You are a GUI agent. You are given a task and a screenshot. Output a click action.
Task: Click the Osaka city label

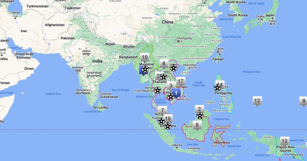(x=260, y=18)
